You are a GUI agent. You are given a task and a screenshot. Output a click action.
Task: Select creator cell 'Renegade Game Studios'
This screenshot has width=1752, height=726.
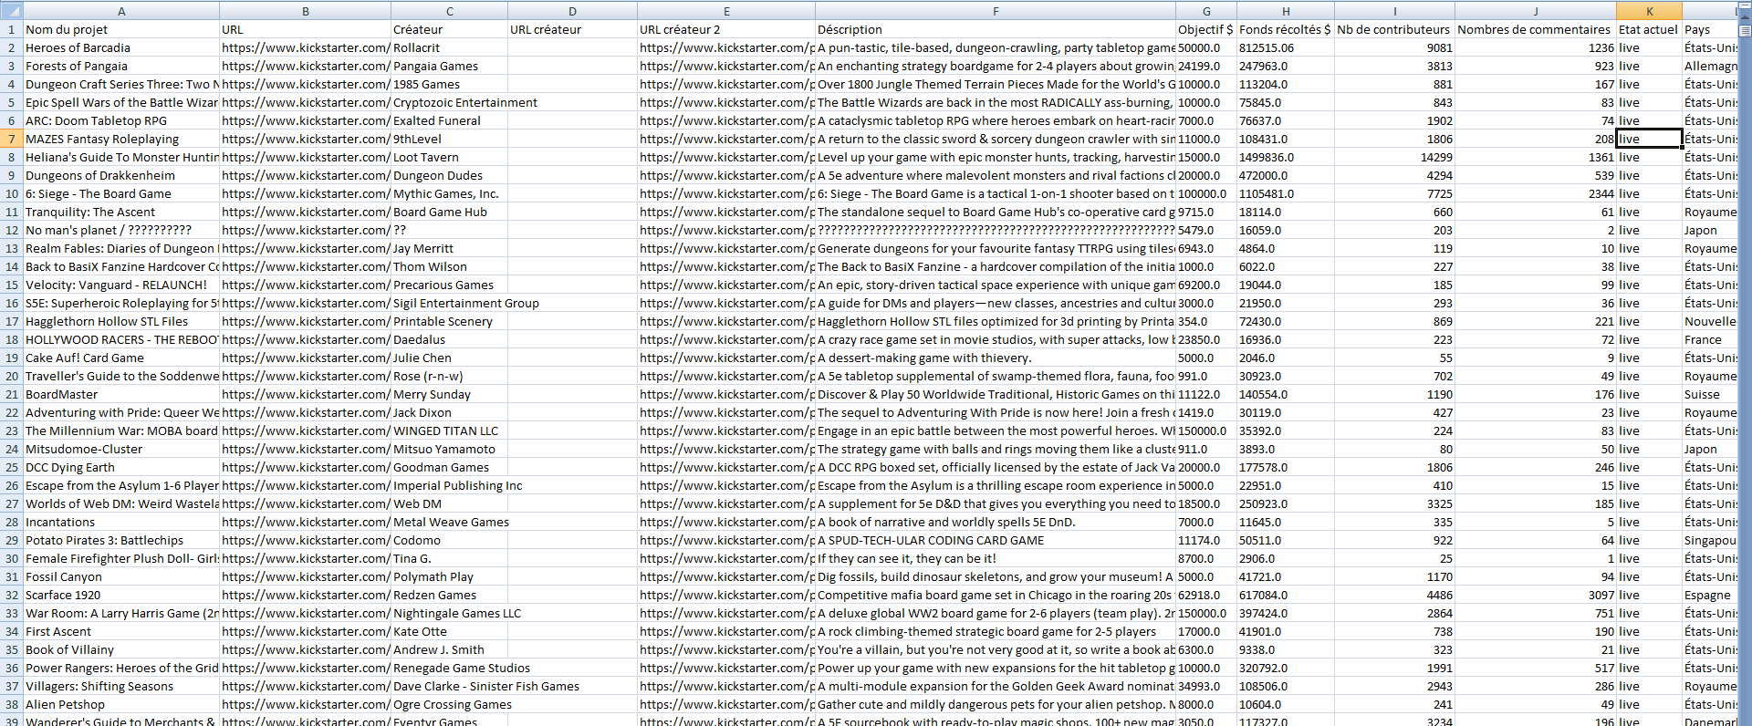point(449,668)
